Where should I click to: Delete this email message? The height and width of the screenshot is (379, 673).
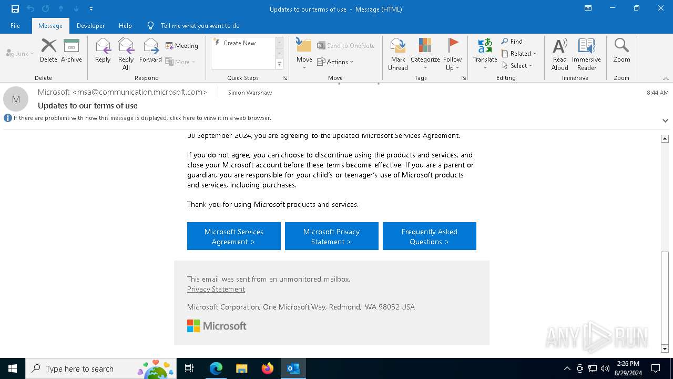pos(48,51)
